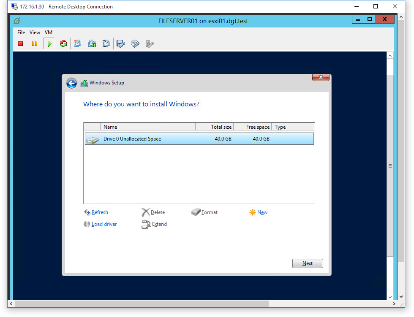
Task: Revert to snapshot toolbar icon
Action: coord(92,43)
